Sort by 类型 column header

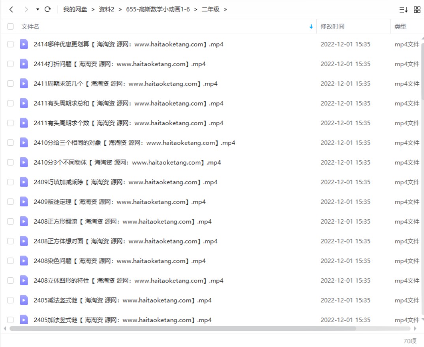click(x=400, y=26)
